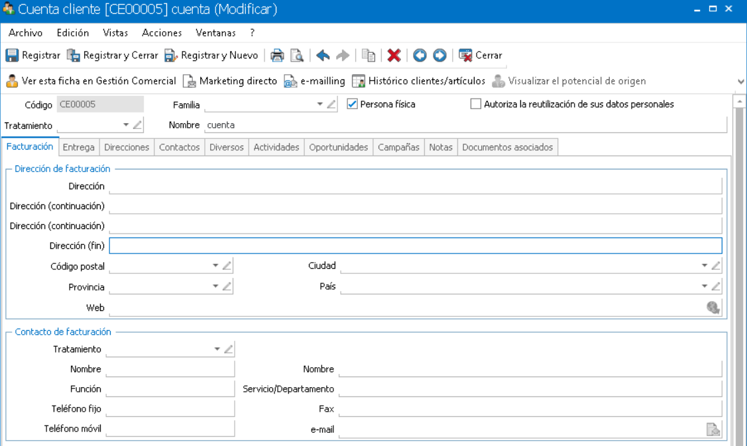Click edit pencil in Contacto Tratamiento

click(x=228, y=349)
